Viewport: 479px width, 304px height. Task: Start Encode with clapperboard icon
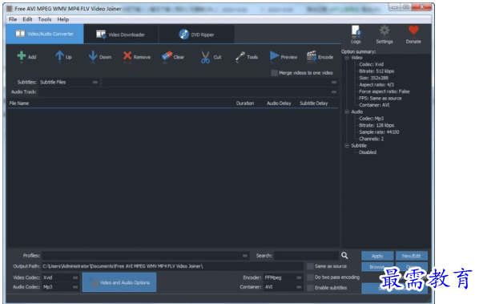coord(312,56)
